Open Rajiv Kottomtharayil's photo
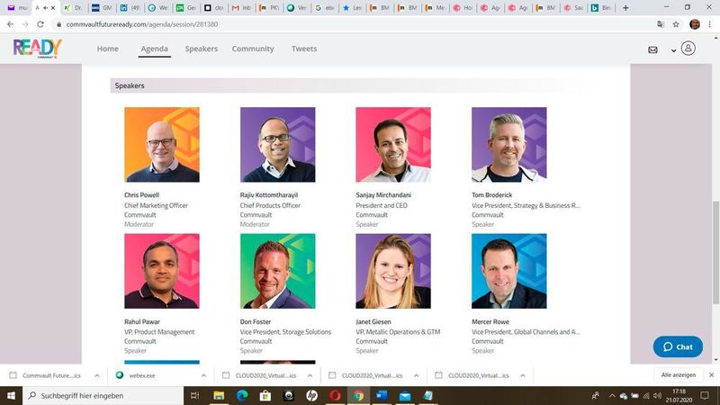This screenshot has height=405, width=720. 277,145
